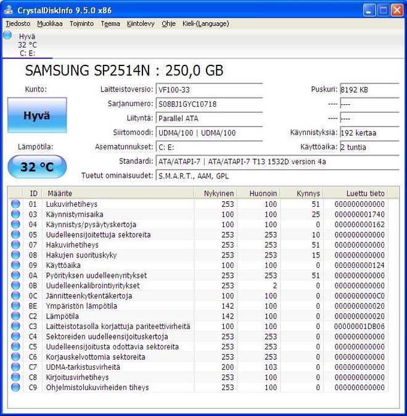The image size is (407, 416).
Task: Click status orb for Käyttöaika 09 row
Action: point(15,265)
